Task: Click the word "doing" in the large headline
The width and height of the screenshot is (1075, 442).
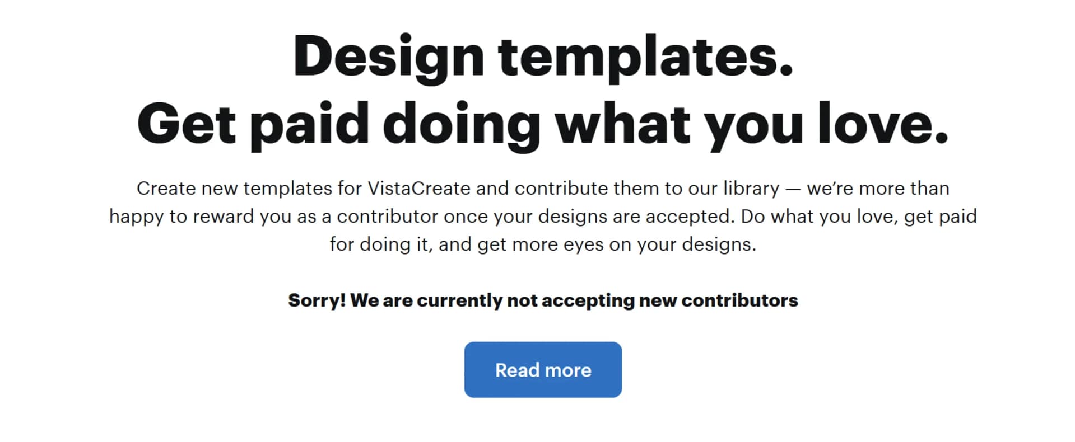Action: click(461, 124)
